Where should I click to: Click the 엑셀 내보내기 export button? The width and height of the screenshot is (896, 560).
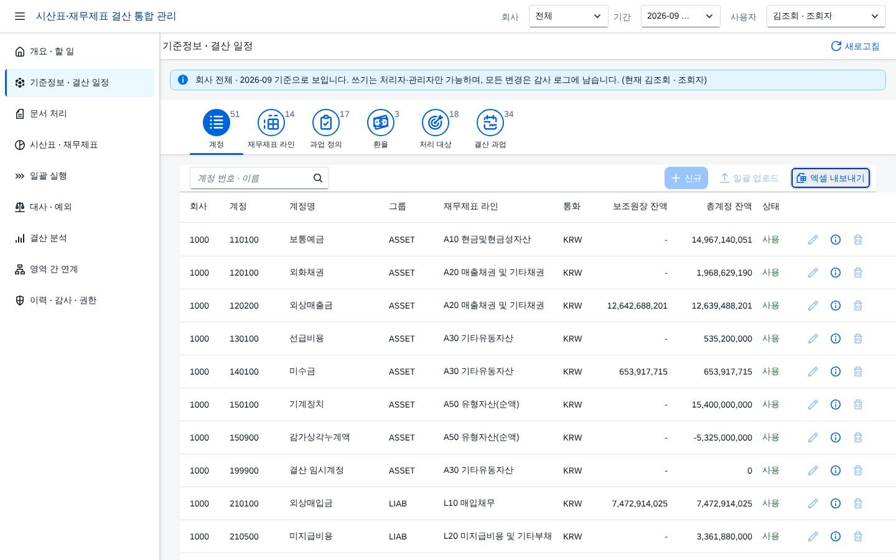click(x=831, y=178)
